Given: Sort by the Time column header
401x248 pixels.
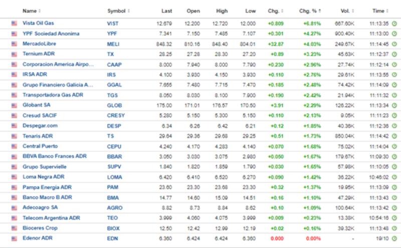Looking at the screenshot, I should pos(379,11).
